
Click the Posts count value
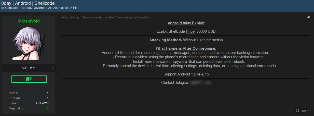pyautogui.click(x=48, y=93)
